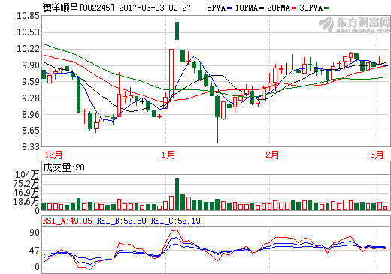Viewport: 391px width, 274px height.
Task: Click the 2月 month marker
Action: click(272, 155)
